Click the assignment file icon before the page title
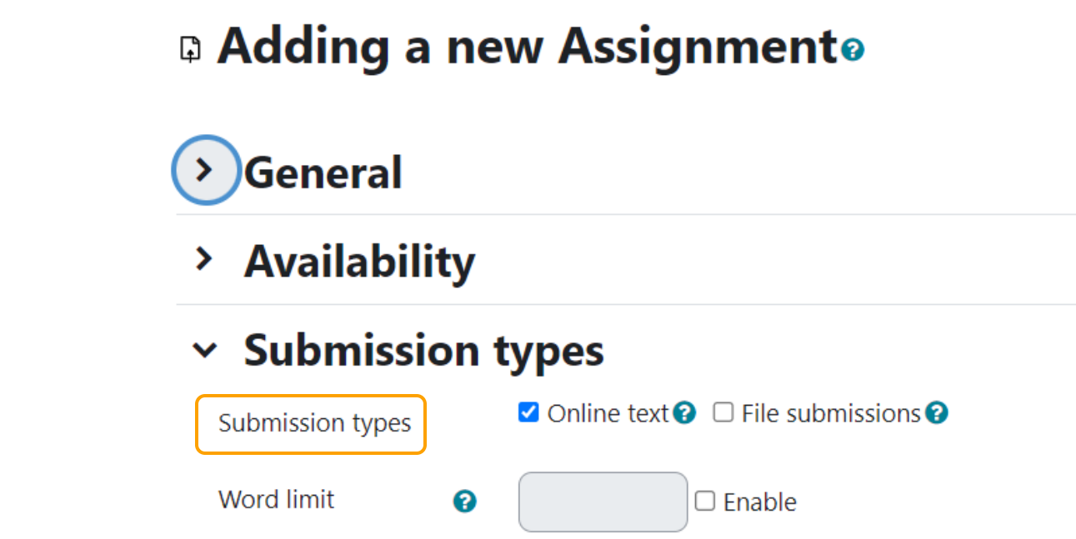Screen dimensions: 1076x539 click(x=191, y=50)
